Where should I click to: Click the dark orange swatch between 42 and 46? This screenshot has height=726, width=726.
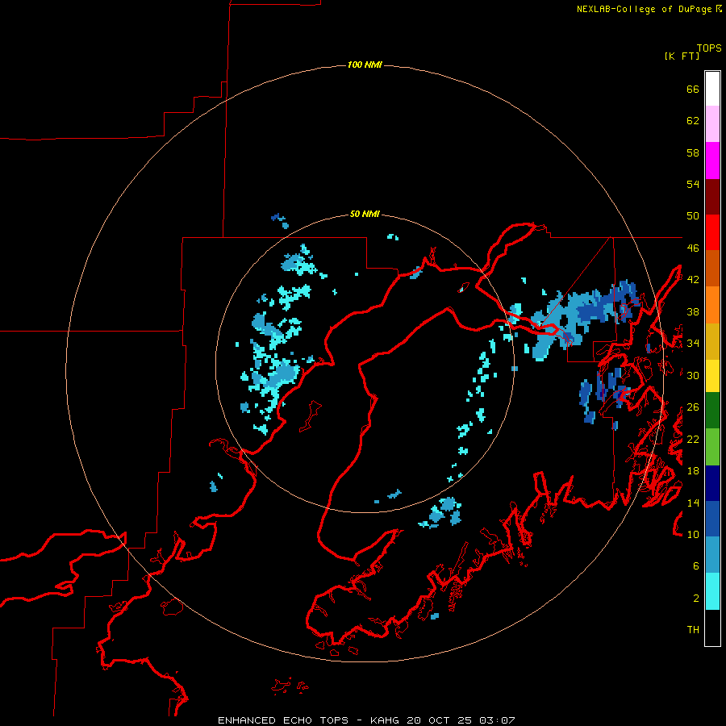[712, 268]
